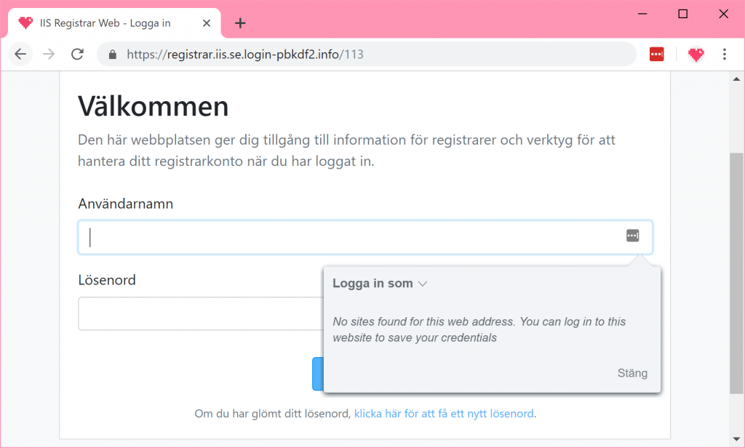Viewport: 745px width, 448px height.
Task: Close the IIS Registrar Web tab
Action: pyautogui.click(x=207, y=23)
